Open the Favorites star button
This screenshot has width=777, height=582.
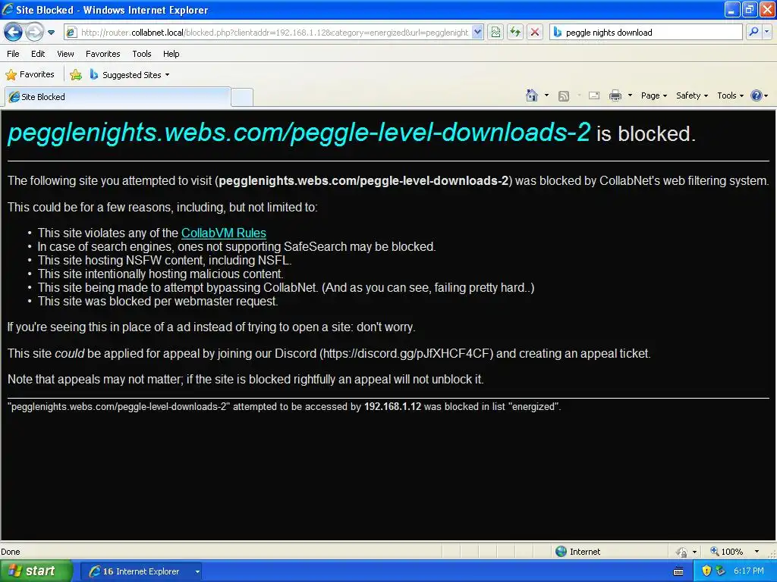[x=30, y=75]
